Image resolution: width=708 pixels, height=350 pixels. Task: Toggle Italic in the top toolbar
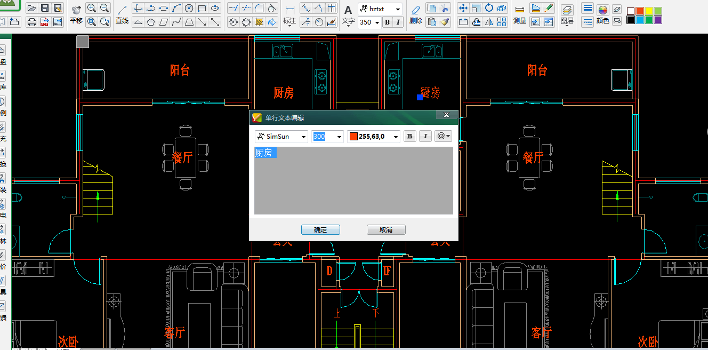(398, 22)
